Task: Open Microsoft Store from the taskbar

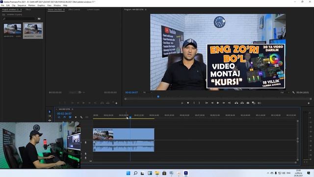Action: tap(164, 173)
